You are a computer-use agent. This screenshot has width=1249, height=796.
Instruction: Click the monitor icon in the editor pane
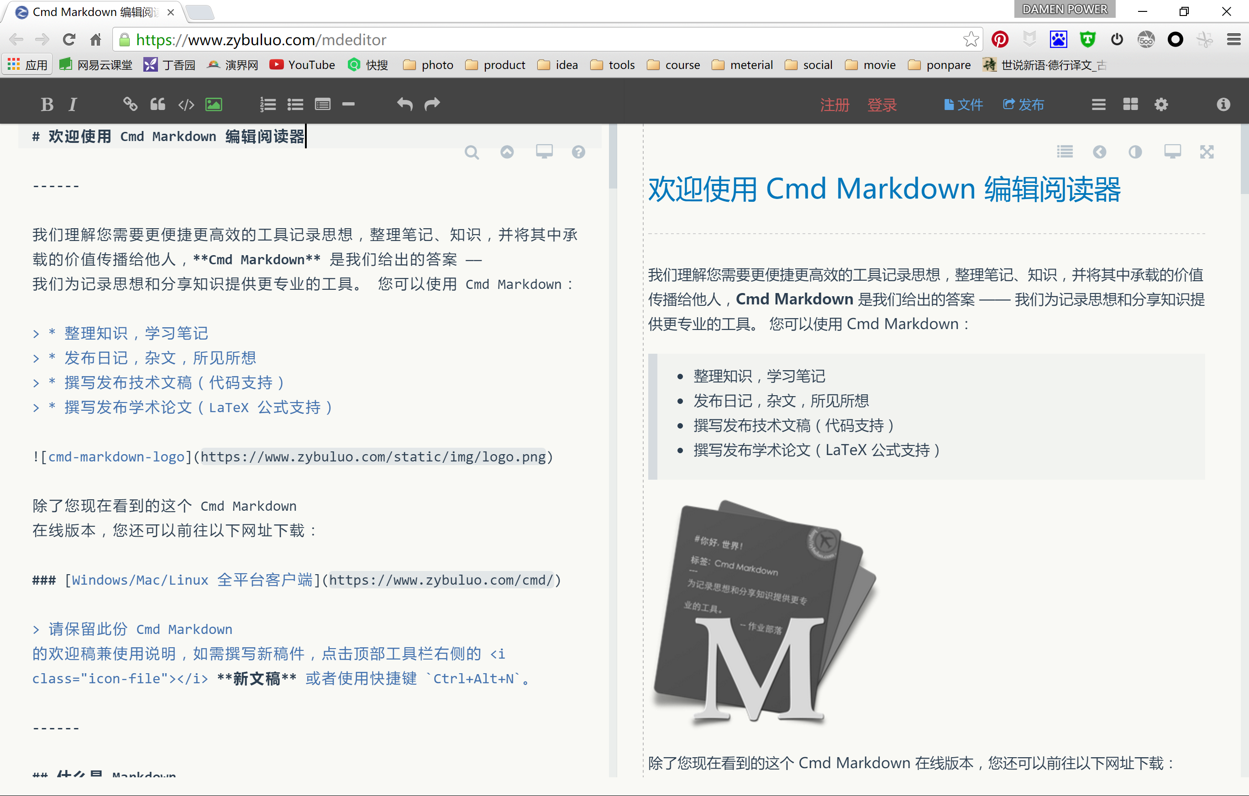[544, 152]
